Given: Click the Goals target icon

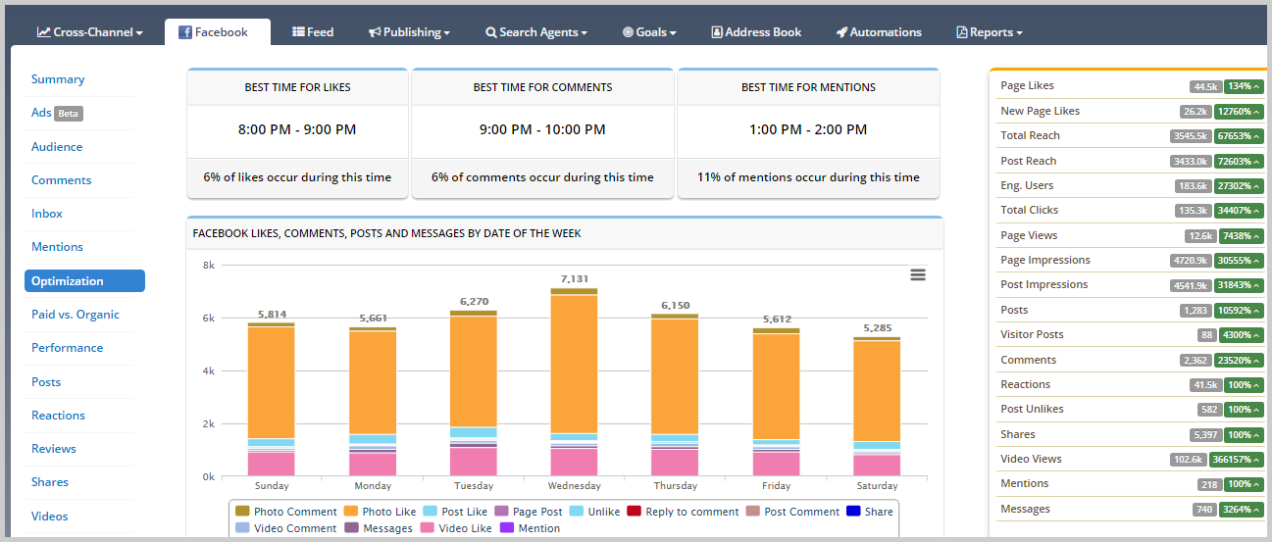Looking at the screenshot, I should tap(628, 32).
